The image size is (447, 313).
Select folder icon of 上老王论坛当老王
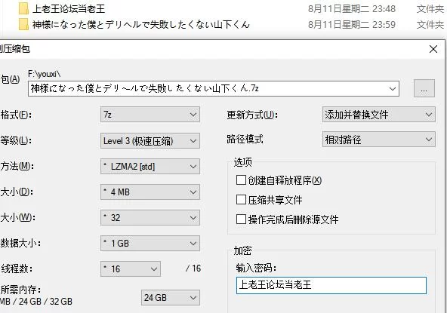point(23,8)
